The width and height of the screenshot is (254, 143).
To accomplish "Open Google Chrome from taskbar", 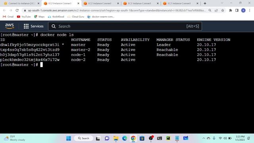I will (x=133, y=138).
